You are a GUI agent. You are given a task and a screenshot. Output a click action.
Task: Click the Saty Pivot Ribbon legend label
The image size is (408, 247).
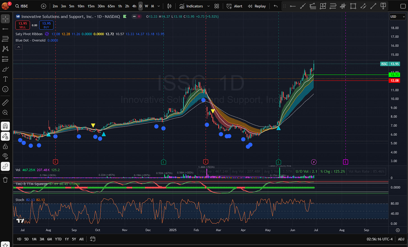point(29,34)
